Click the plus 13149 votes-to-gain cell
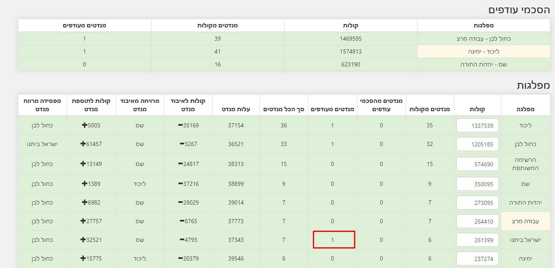 tap(91, 164)
